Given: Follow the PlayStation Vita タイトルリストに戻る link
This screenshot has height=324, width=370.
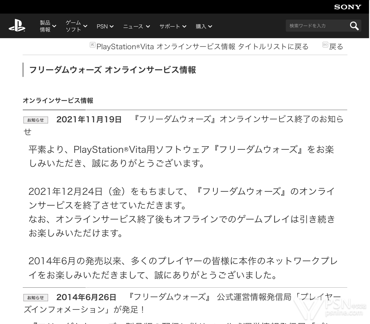Looking at the screenshot, I should pos(202,47).
